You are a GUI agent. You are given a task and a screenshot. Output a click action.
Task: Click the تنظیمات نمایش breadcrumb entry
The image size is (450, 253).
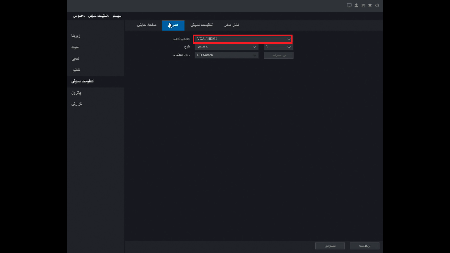98,16
